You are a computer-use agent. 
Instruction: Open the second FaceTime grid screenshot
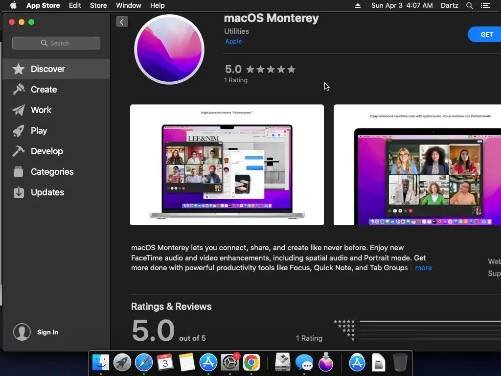point(417,164)
